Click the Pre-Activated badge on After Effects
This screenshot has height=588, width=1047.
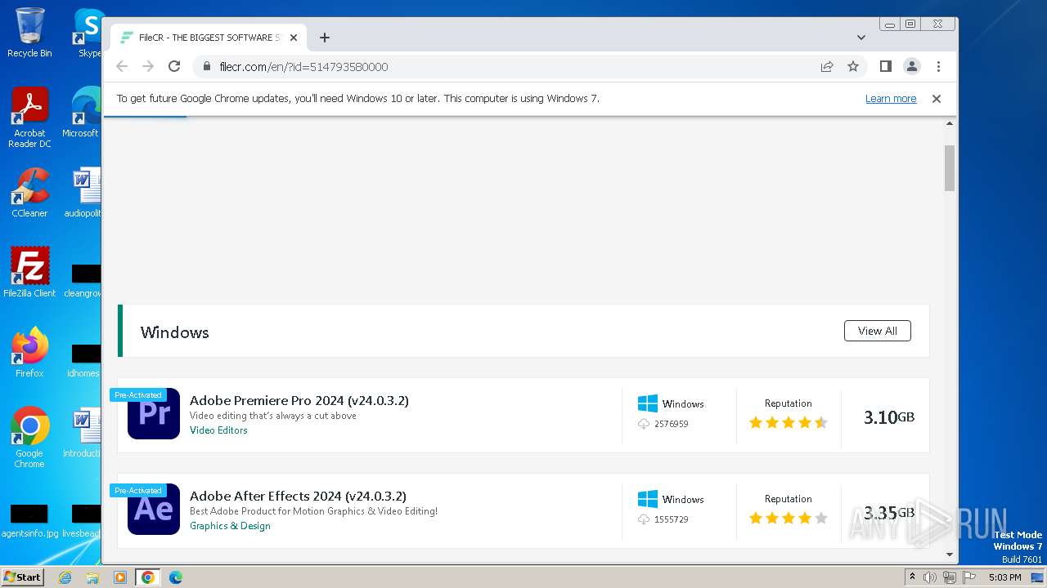coord(138,491)
